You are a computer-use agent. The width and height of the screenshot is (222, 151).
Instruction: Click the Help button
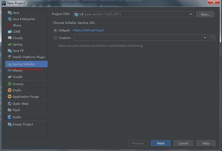click(x=206, y=143)
